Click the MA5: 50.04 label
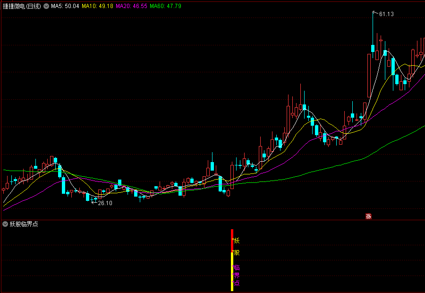 pyautogui.click(x=65, y=6)
